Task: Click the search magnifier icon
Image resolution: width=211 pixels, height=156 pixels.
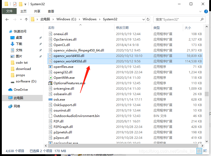Action: tap(202, 19)
